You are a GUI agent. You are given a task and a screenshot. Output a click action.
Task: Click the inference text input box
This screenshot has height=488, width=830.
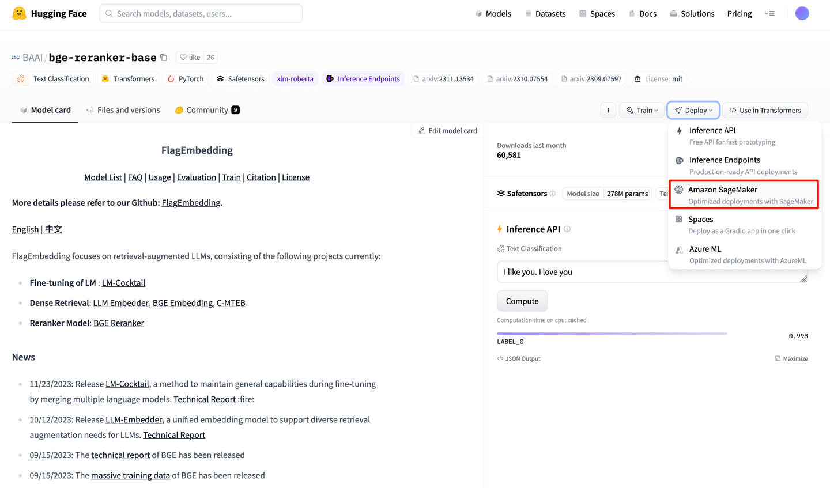[652, 272]
